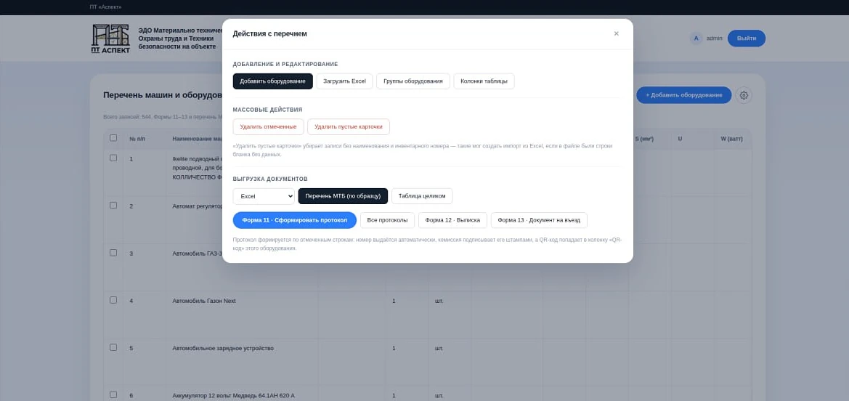Click 'шт.' unit cell in row 4
This screenshot has width=849, height=401.
point(439,301)
